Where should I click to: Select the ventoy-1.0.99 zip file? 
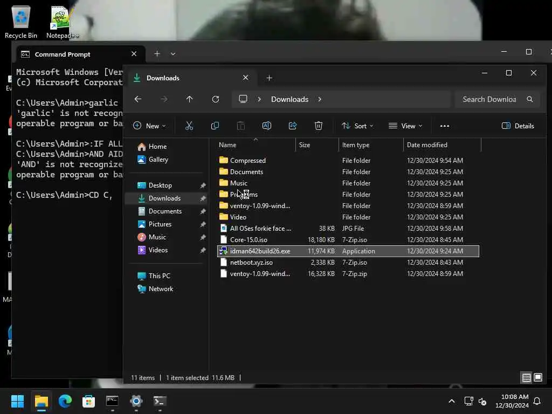(x=348, y=274)
